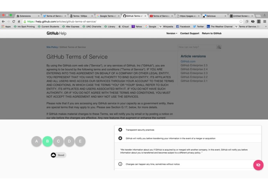Reload the page with the refresh icon
This screenshot has width=268, height=190.
tap(13, 22)
